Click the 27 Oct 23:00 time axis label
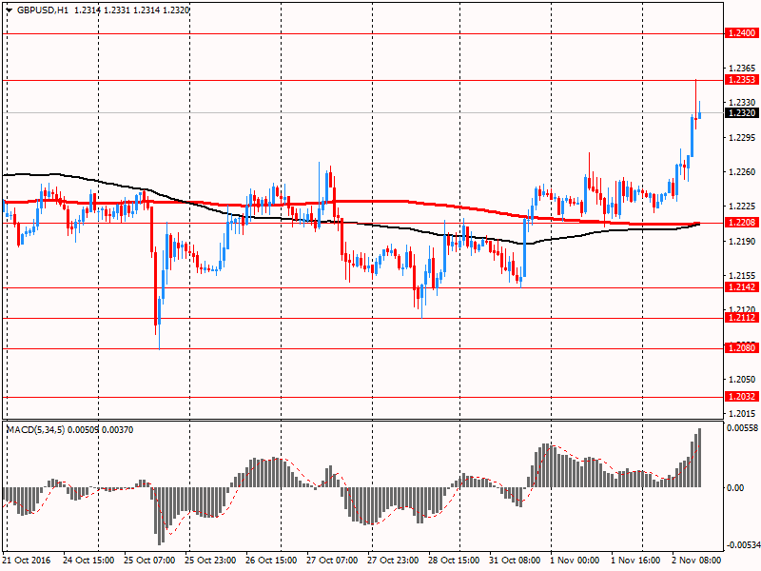 pos(393,561)
